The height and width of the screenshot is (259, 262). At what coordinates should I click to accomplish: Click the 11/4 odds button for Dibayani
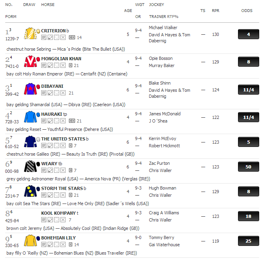pyautogui.click(x=248, y=89)
